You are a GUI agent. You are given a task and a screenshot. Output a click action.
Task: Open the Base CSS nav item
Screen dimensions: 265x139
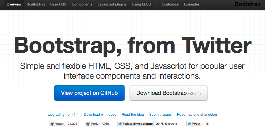(x=58, y=4)
